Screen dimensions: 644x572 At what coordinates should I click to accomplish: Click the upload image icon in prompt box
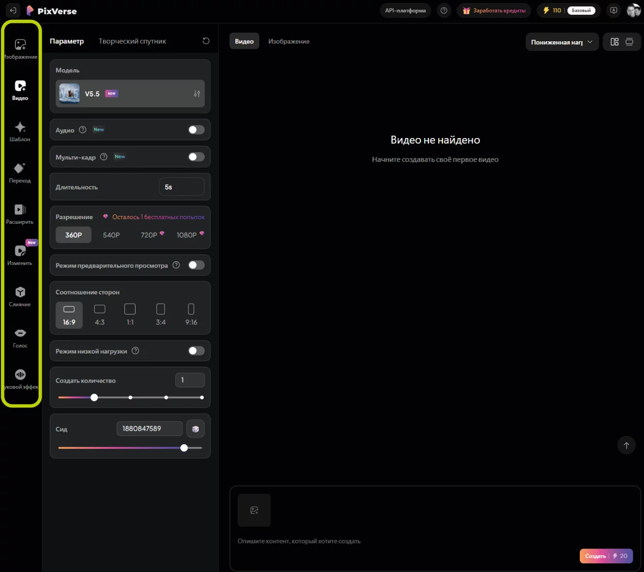(254, 510)
